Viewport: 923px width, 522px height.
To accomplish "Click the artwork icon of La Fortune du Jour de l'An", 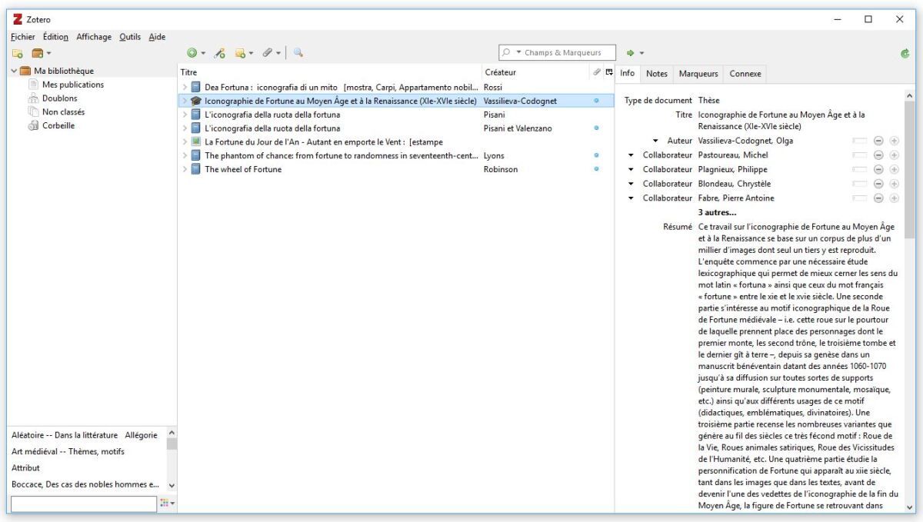I will tap(196, 141).
